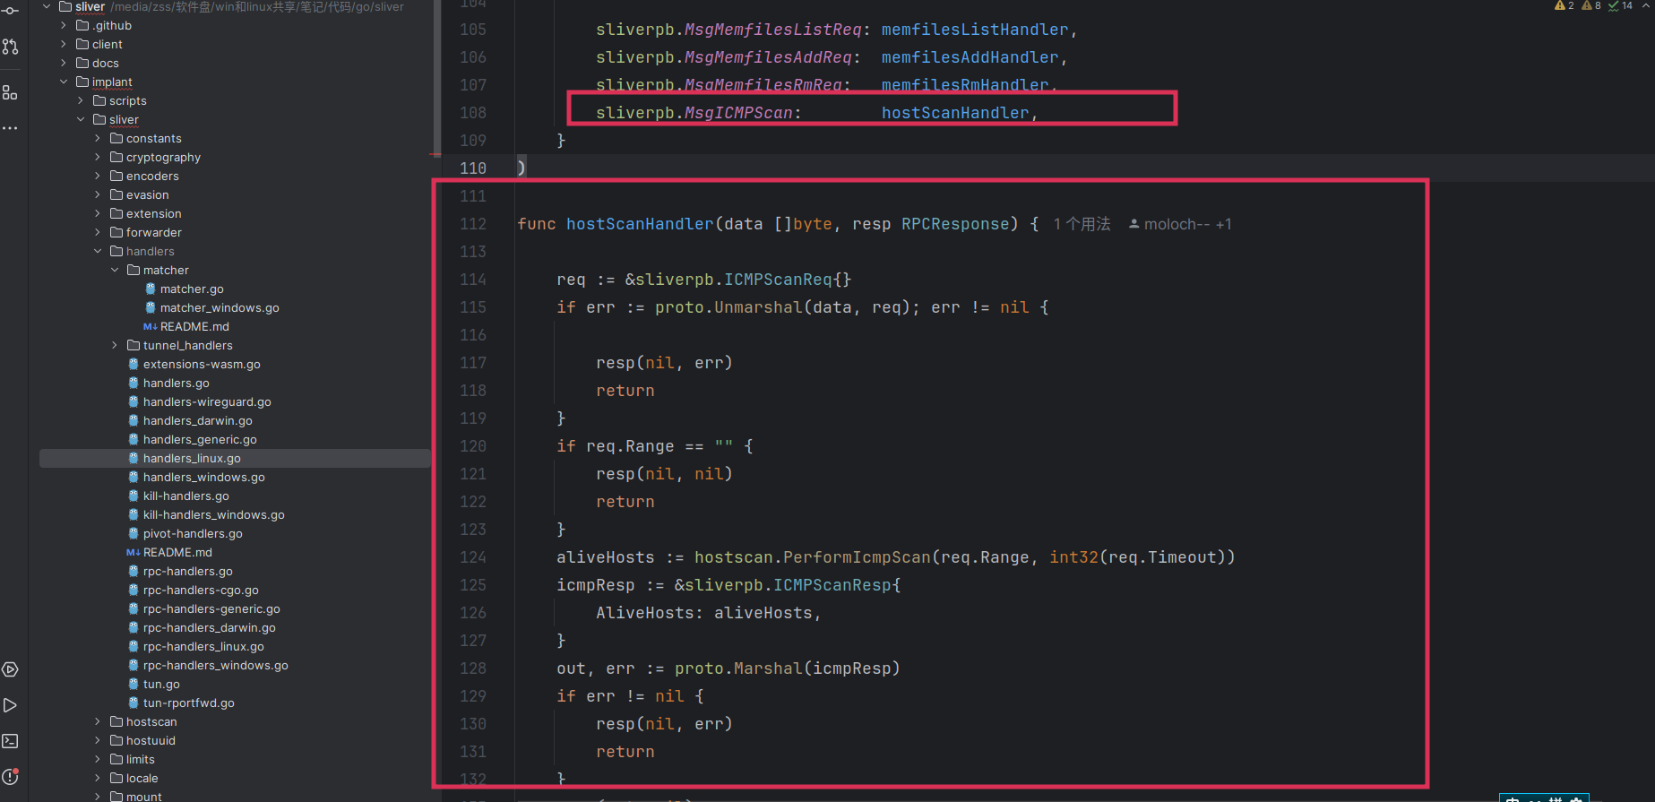Open the Terminal tool window
1655x802 pixels.
(x=11, y=741)
